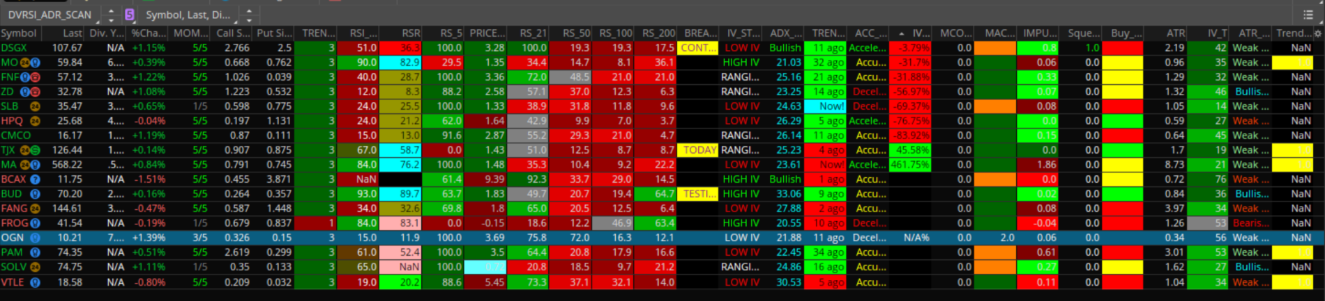Click the ATR value 3.97 in FANG row

(1174, 209)
